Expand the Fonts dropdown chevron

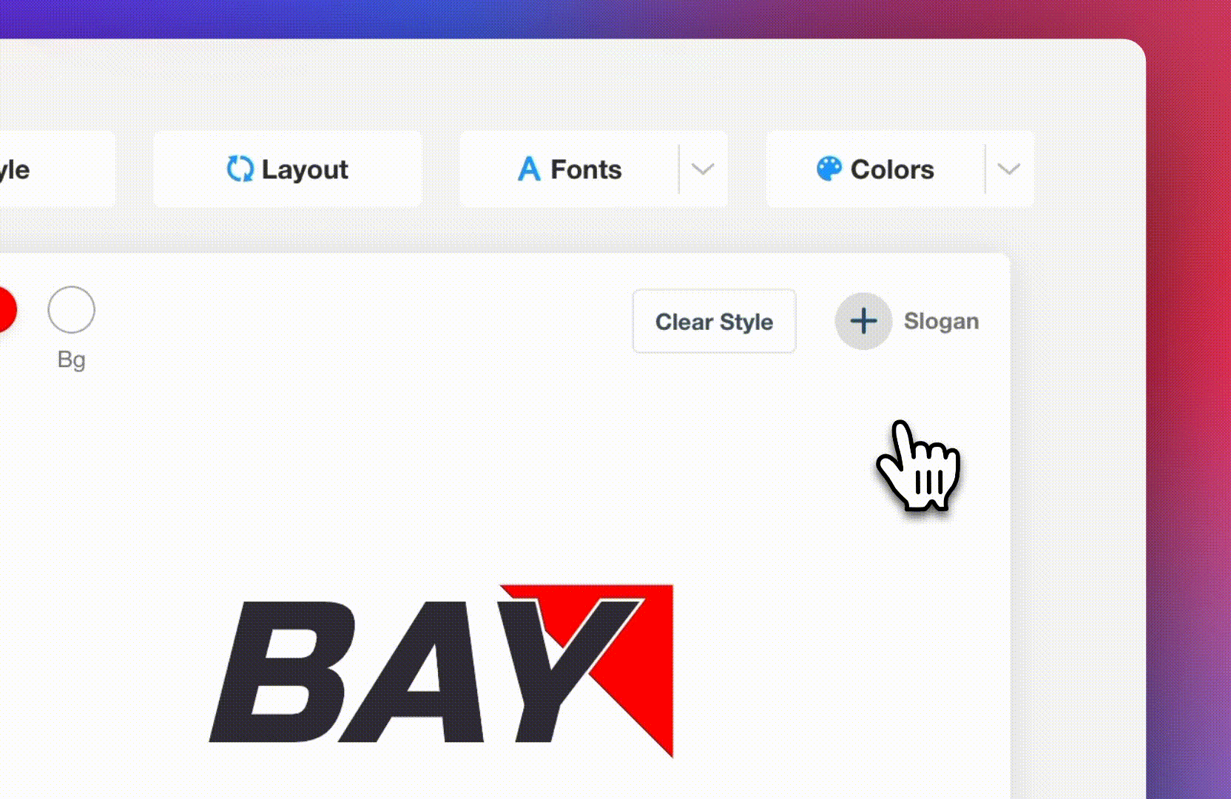click(703, 169)
